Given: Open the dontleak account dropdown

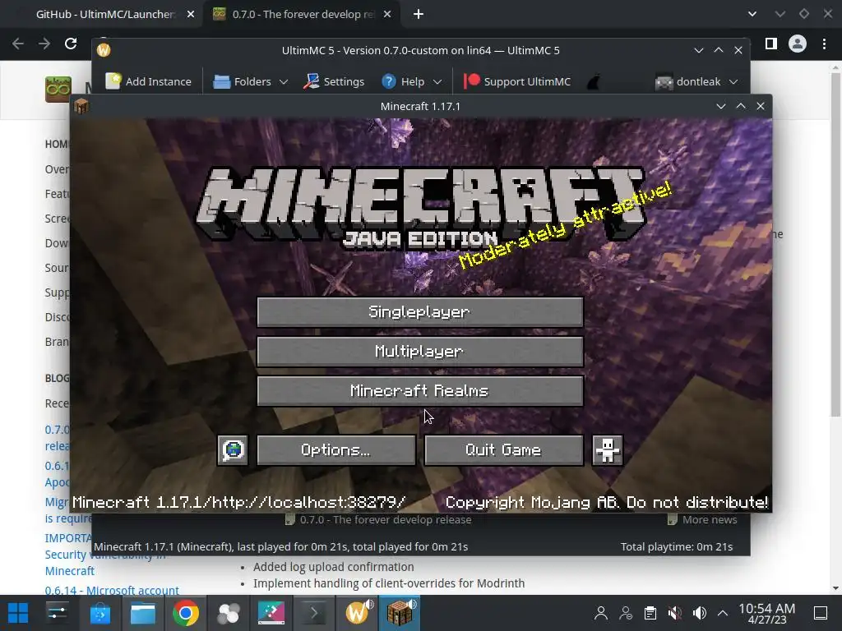Looking at the screenshot, I should pos(696,81).
